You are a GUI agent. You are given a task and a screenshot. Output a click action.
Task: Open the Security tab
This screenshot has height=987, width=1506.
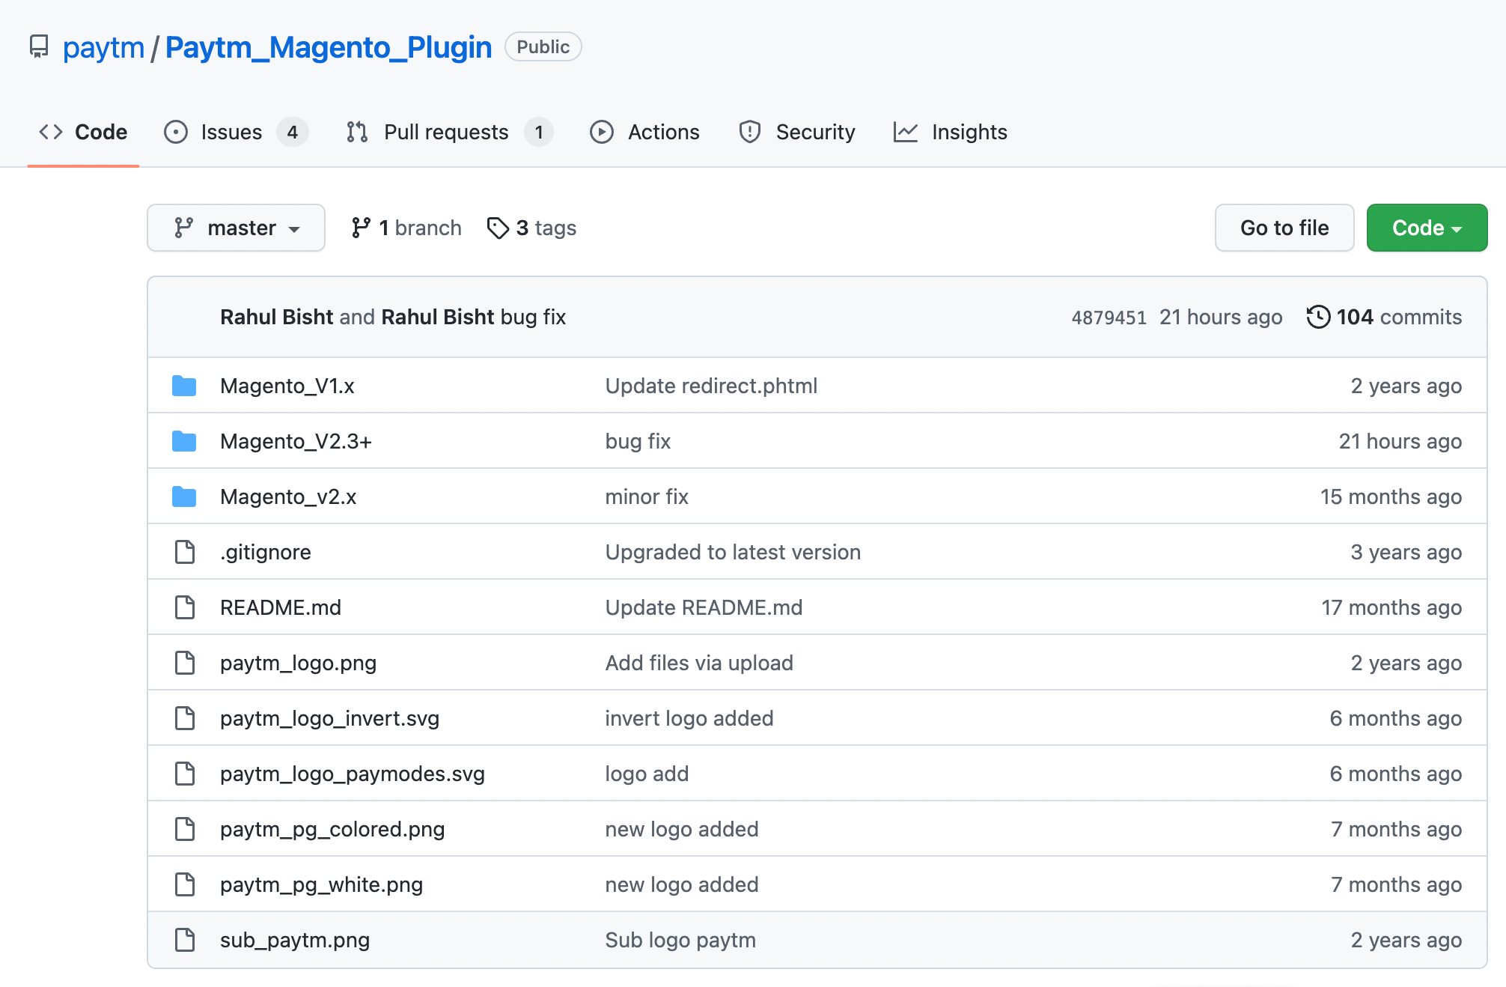tap(796, 132)
